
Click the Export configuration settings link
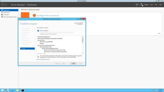[x=43, y=59]
